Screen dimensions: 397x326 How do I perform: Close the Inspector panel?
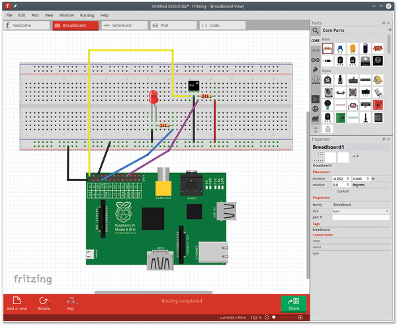388,139
